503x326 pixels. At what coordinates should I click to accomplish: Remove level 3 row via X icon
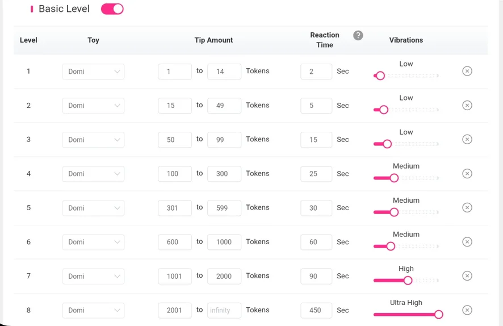(467, 139)
